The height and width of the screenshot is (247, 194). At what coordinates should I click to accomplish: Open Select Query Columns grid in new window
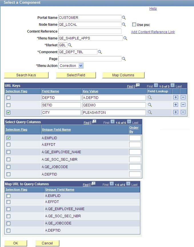pyautogui.click(x=94, y=121)
